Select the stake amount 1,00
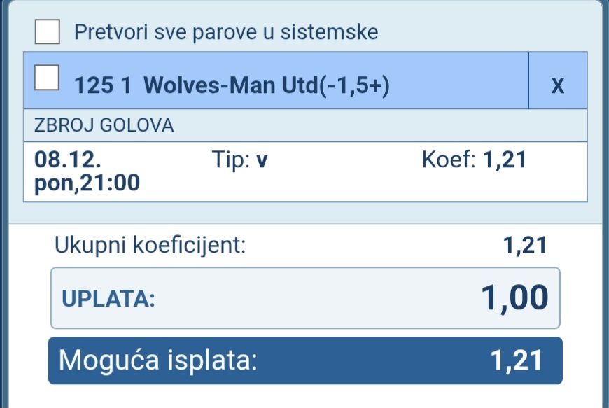The height and width of the screenshot is (408, 609). point(514,298)
